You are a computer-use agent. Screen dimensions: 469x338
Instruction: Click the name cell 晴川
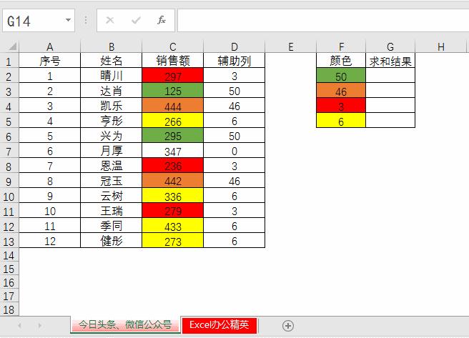click(112, 76)
